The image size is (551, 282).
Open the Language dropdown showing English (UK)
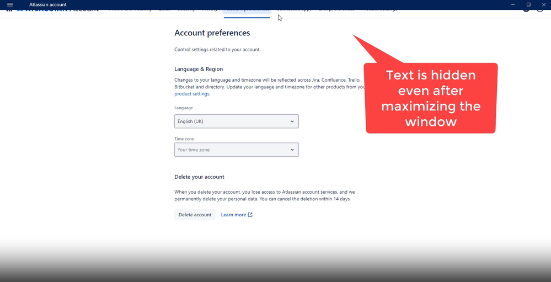[x=237, y=121]
